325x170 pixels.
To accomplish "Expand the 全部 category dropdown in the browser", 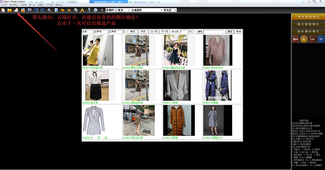I will [88, 31].
